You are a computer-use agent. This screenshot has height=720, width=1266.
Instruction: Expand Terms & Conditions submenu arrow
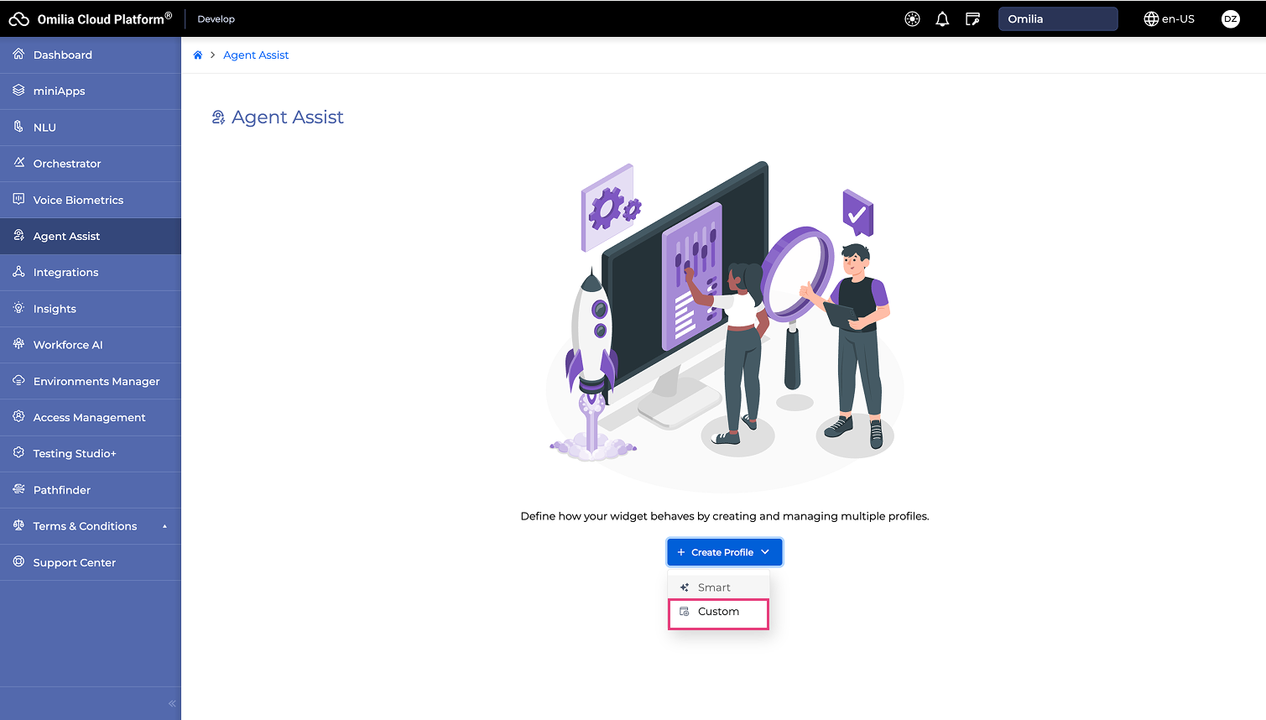pos(164,526)
